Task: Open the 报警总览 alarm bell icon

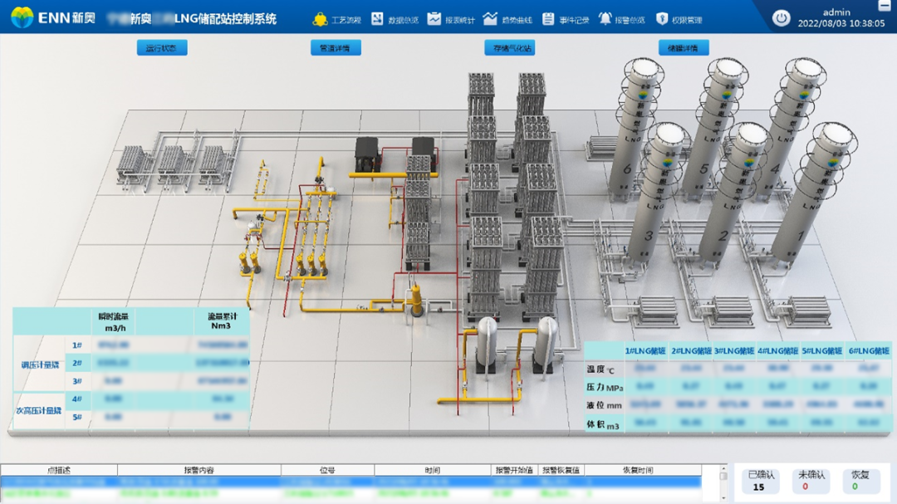Action: coord(605,19)
